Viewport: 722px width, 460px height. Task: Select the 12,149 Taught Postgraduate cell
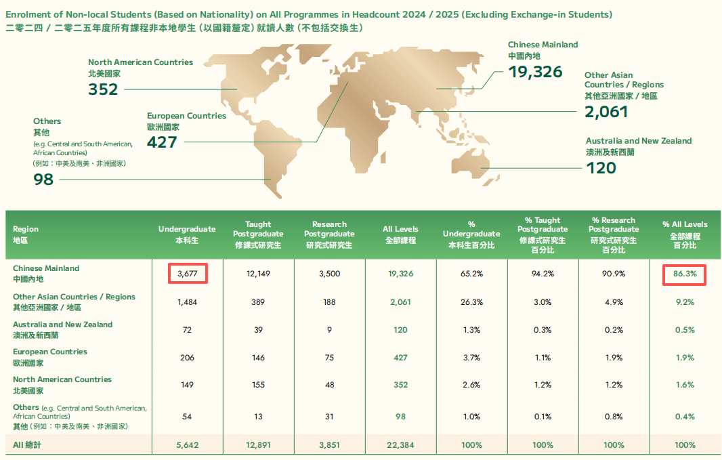pyautogui.click(x=258, y=274)
